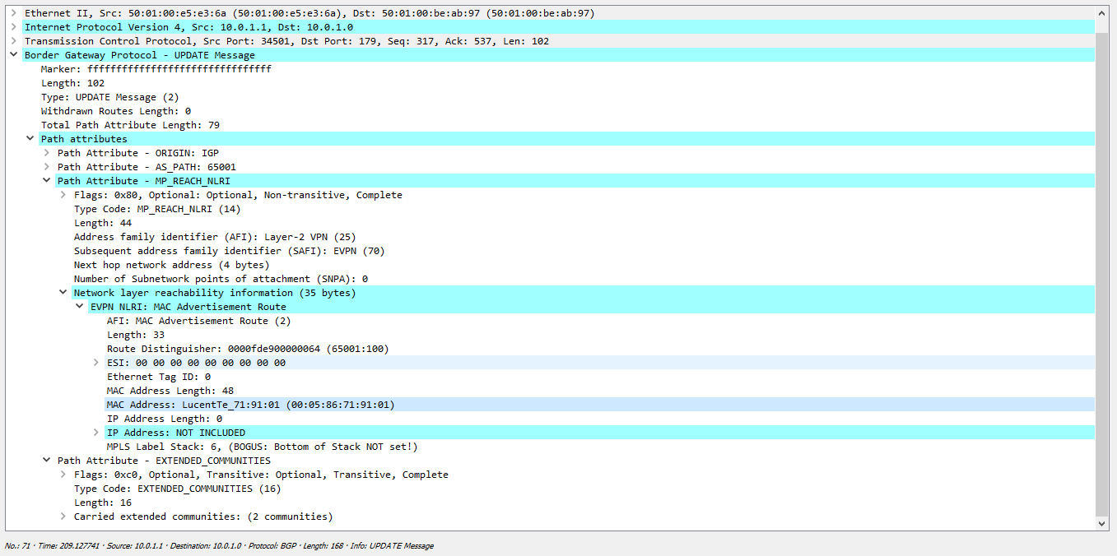Expand the Ethernet II row
Viewport: 1117px width, 556px height.
[13, 13]
